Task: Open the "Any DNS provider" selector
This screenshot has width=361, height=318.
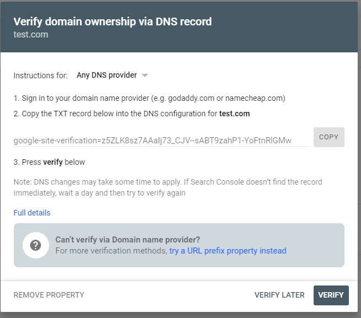Action: (107, 75)
